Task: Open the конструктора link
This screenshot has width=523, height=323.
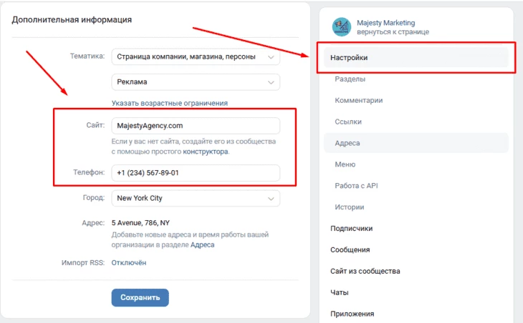Action: tap(206, 151)
